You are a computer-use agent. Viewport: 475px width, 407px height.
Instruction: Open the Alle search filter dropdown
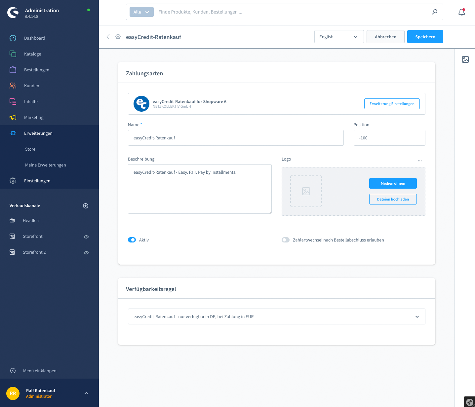tap(141, 12)
